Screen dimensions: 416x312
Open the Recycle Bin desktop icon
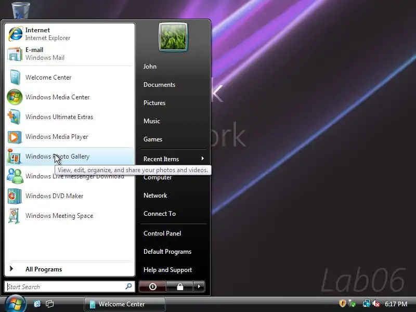[x=21, y=9]
